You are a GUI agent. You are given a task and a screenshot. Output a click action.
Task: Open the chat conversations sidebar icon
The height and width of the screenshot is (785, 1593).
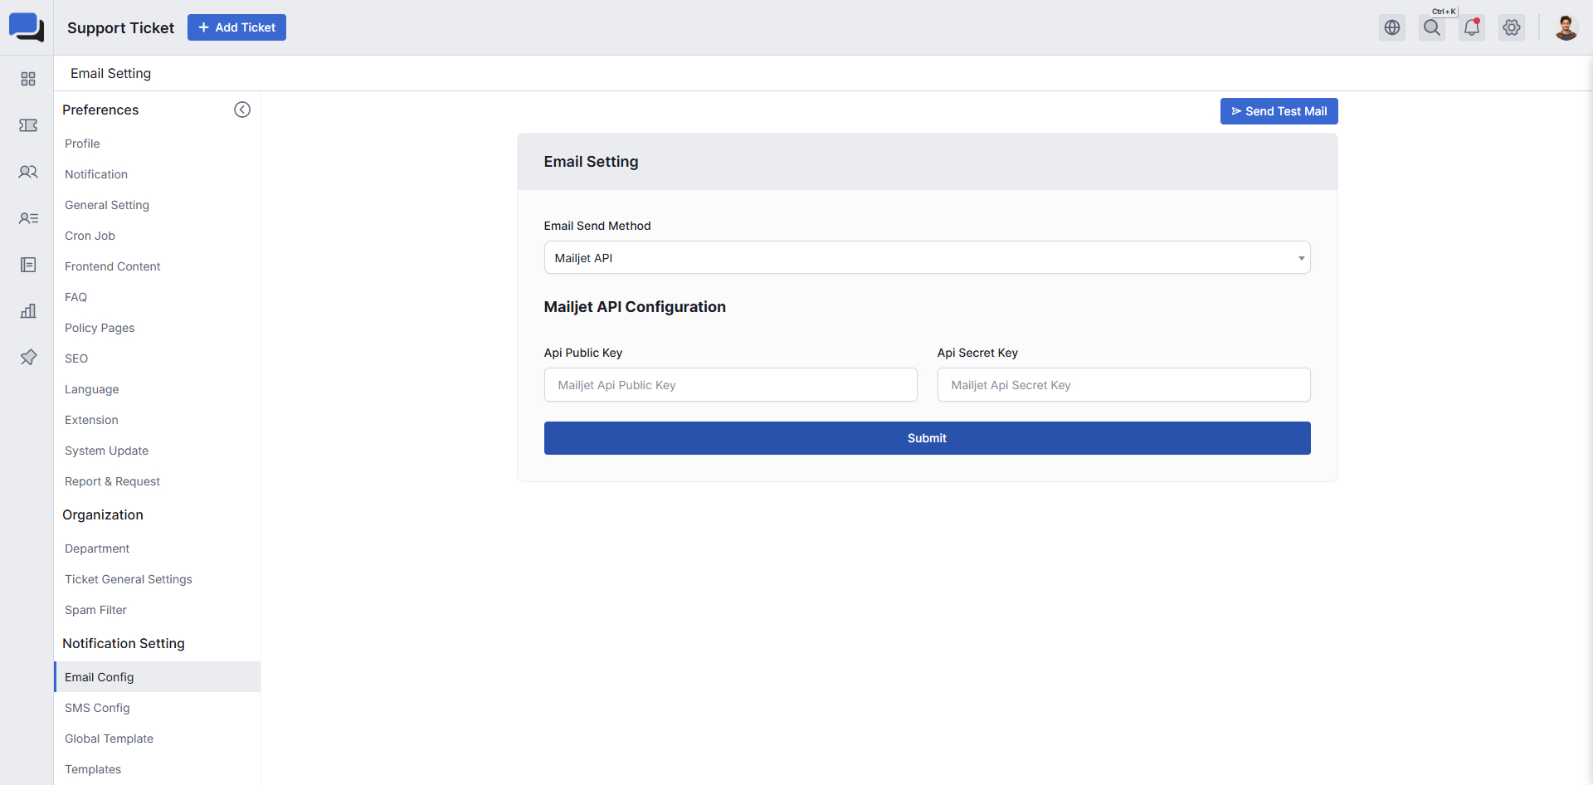pyautogui.click(x=28, y=172)
